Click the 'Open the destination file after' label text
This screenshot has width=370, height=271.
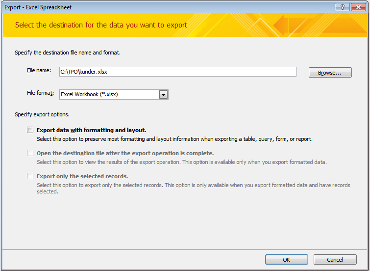pyautogui.click(x=125, y=153)
